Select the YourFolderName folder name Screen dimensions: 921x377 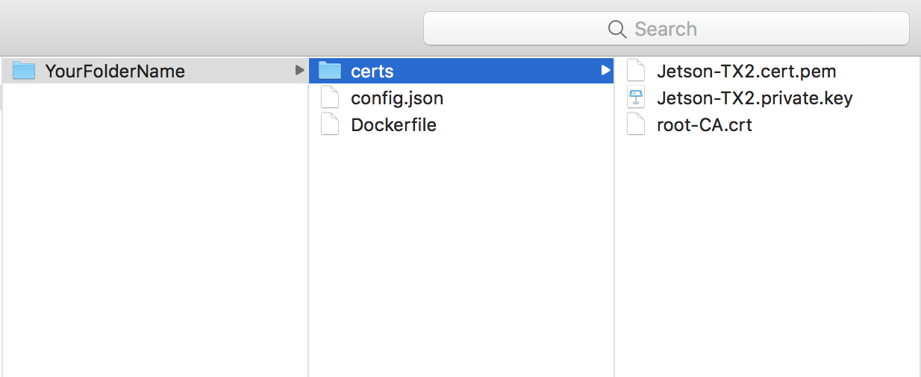(115, 72)
